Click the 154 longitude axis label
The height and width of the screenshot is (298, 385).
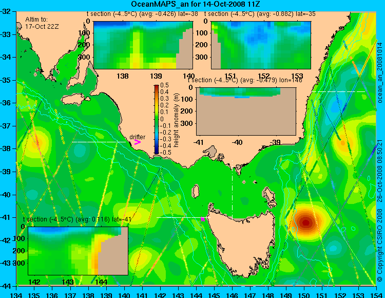[x=376, y=294]
